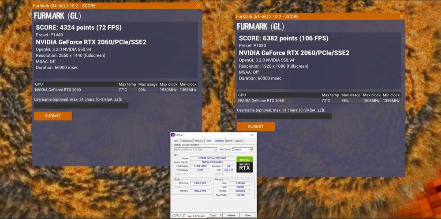
Task: Minimize the CPU-Z window
Action: point(231,135)
